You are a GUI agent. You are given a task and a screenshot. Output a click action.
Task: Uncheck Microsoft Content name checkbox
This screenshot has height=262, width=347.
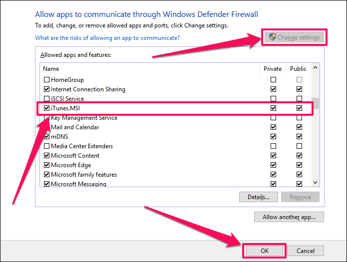pyautogui.click(x=46, y=156)
